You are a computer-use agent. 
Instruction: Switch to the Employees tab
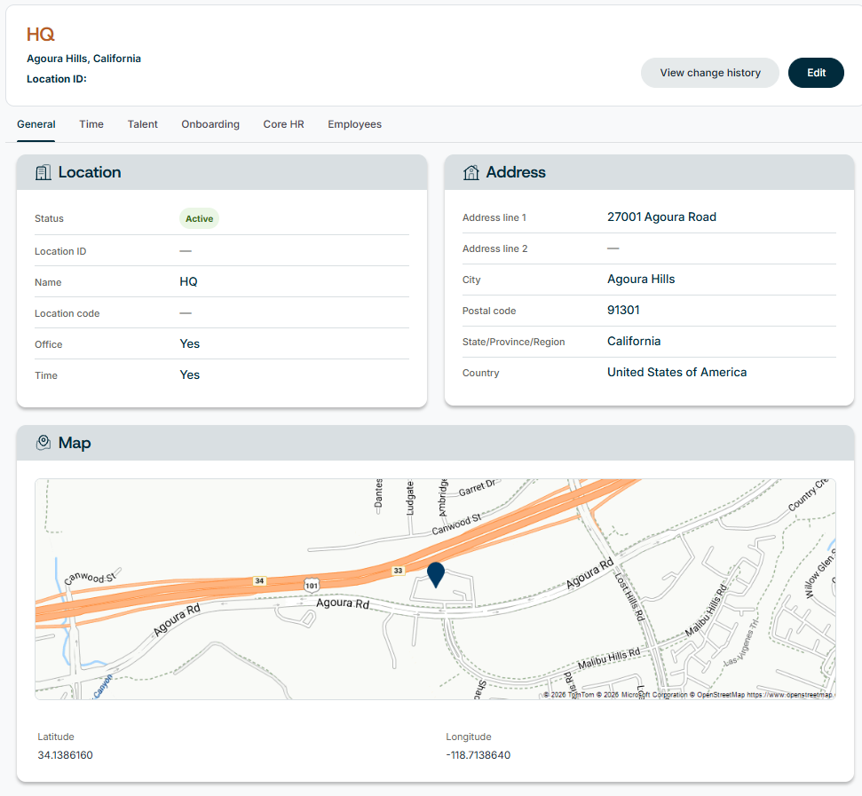[x=354, y=124]
